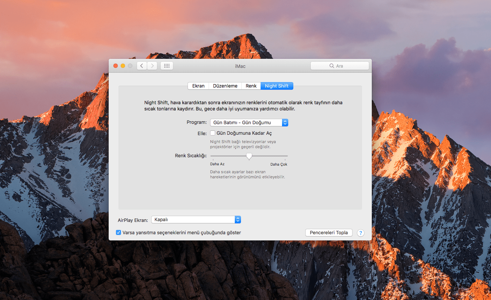
Task: Click slider track end above Daha Çok
Action: coord(287,156)
